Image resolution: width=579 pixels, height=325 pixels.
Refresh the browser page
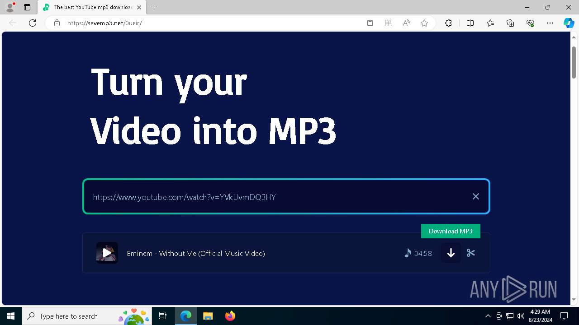pyautogui.click(x=33, y=23)
